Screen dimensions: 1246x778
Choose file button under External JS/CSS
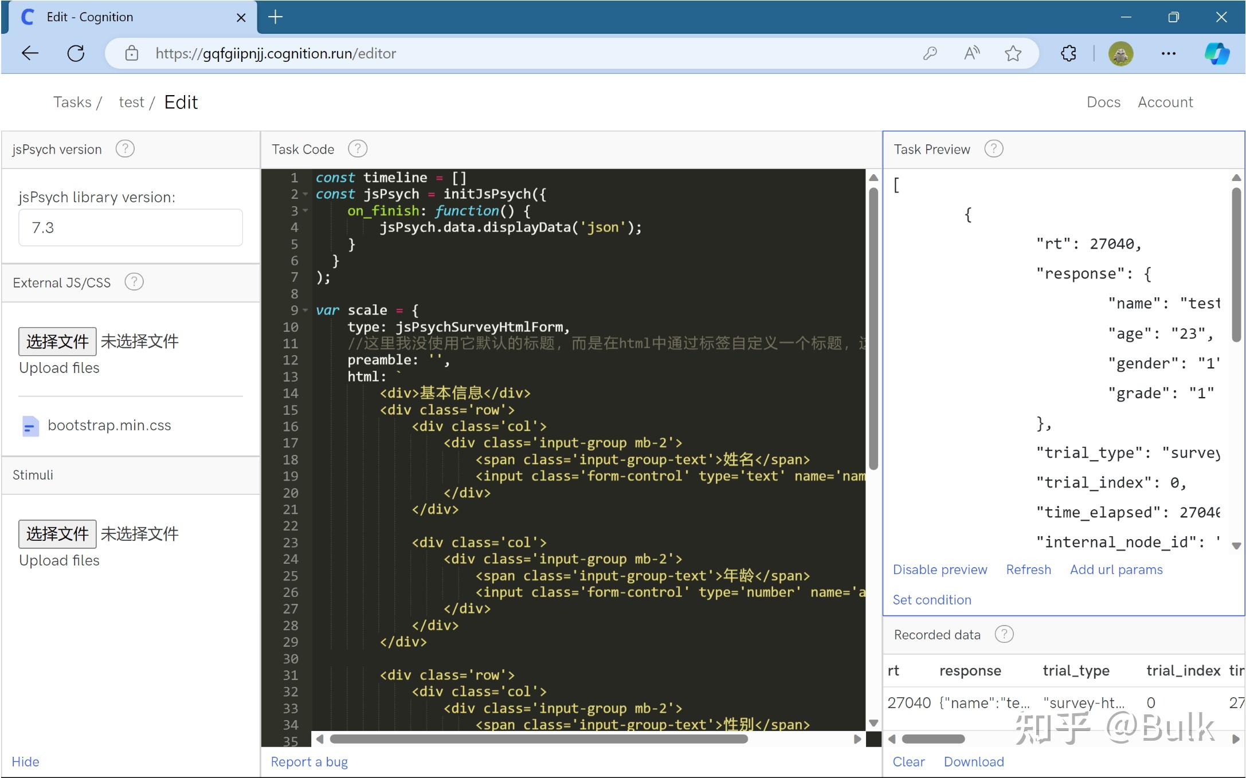57,341
